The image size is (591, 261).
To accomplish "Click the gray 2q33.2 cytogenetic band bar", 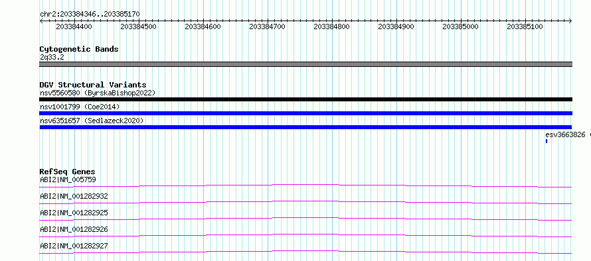I will pyautogui.click(x=305, y=64).
